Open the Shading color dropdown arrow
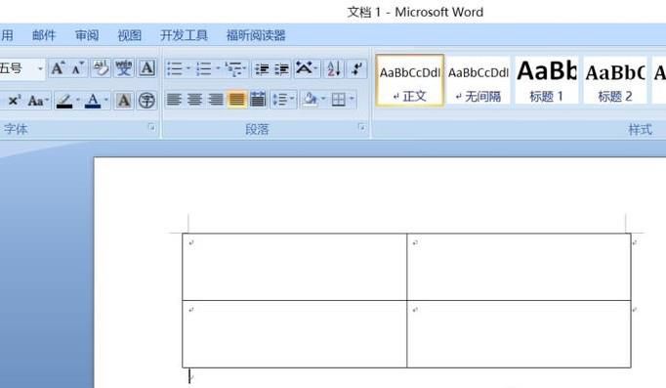 (x=323, y=100)
